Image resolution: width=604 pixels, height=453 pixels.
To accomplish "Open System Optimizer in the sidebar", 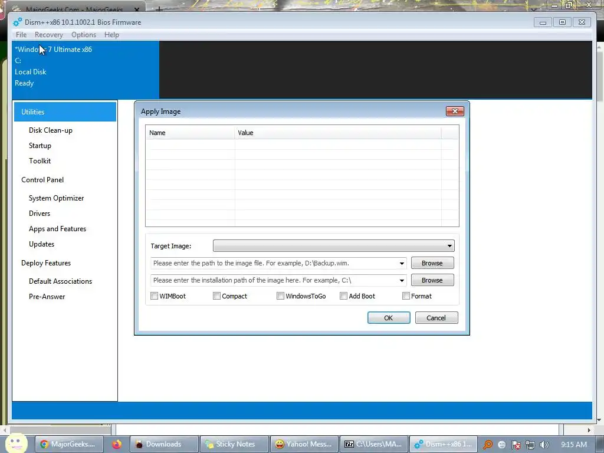I will (x=56, y=198).
